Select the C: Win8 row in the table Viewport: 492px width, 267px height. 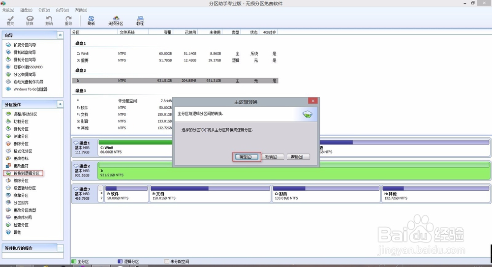coord(175,54)
